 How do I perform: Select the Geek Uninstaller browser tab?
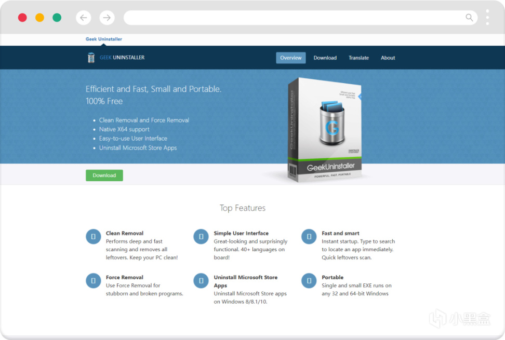coord(104,39)
